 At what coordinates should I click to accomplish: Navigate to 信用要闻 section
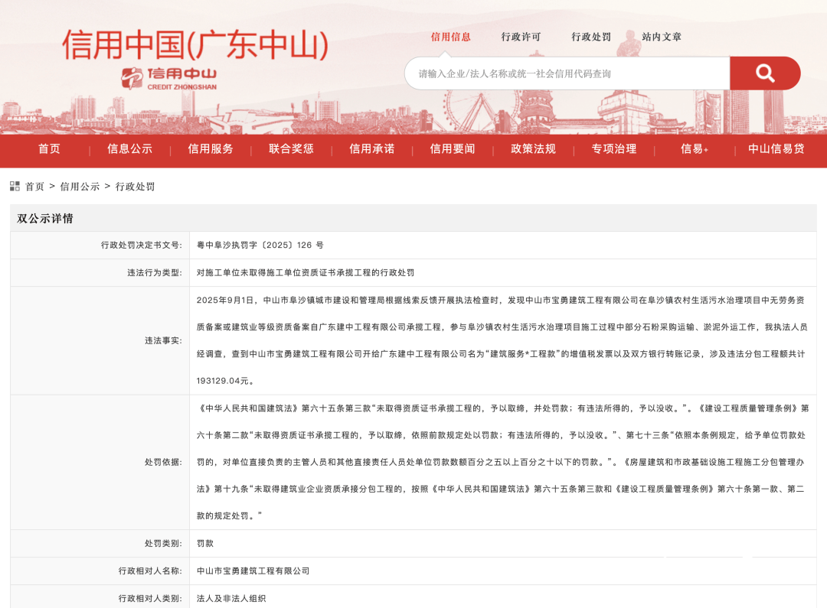pyautogui.click(x=453, y=149)
